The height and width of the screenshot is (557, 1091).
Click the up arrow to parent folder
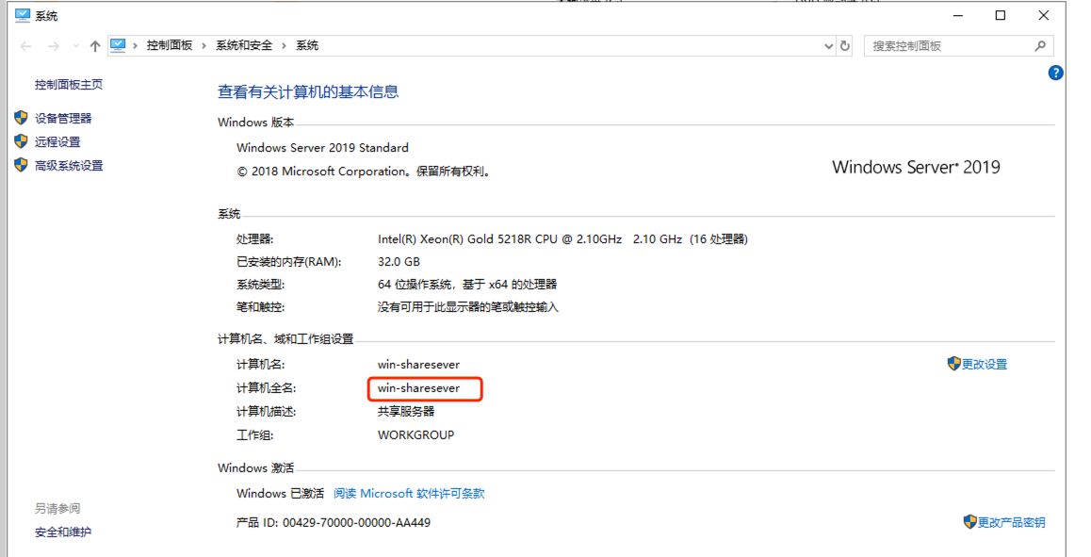click(x=94, y=46)
